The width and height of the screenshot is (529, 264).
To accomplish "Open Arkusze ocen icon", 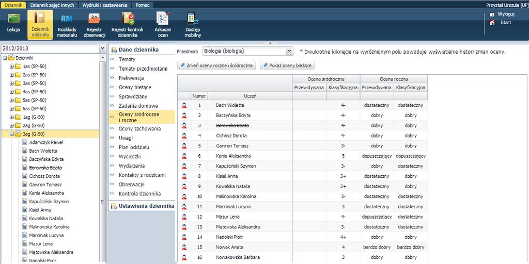I will (163, 18).
